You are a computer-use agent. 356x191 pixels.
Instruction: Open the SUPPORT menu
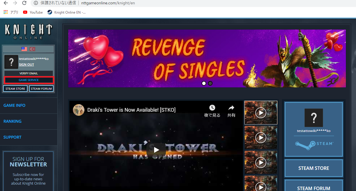pyautogui.click(x=12, y=137)
